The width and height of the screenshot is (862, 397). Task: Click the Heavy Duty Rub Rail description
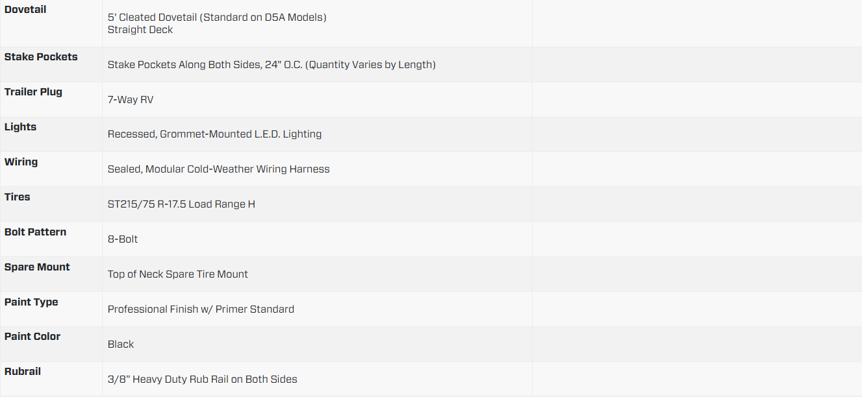202,379
